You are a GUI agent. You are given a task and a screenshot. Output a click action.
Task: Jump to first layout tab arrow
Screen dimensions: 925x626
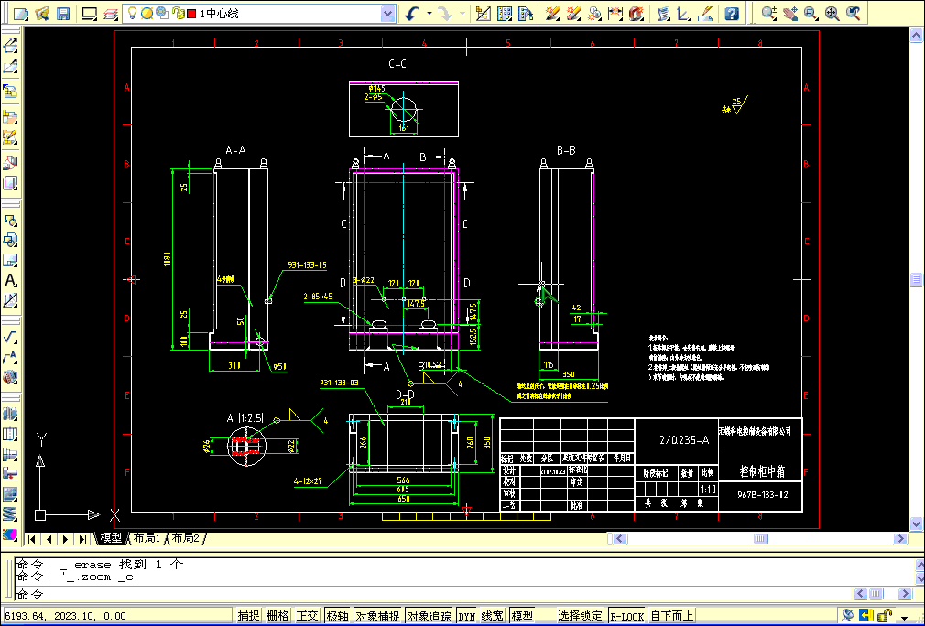32,539
